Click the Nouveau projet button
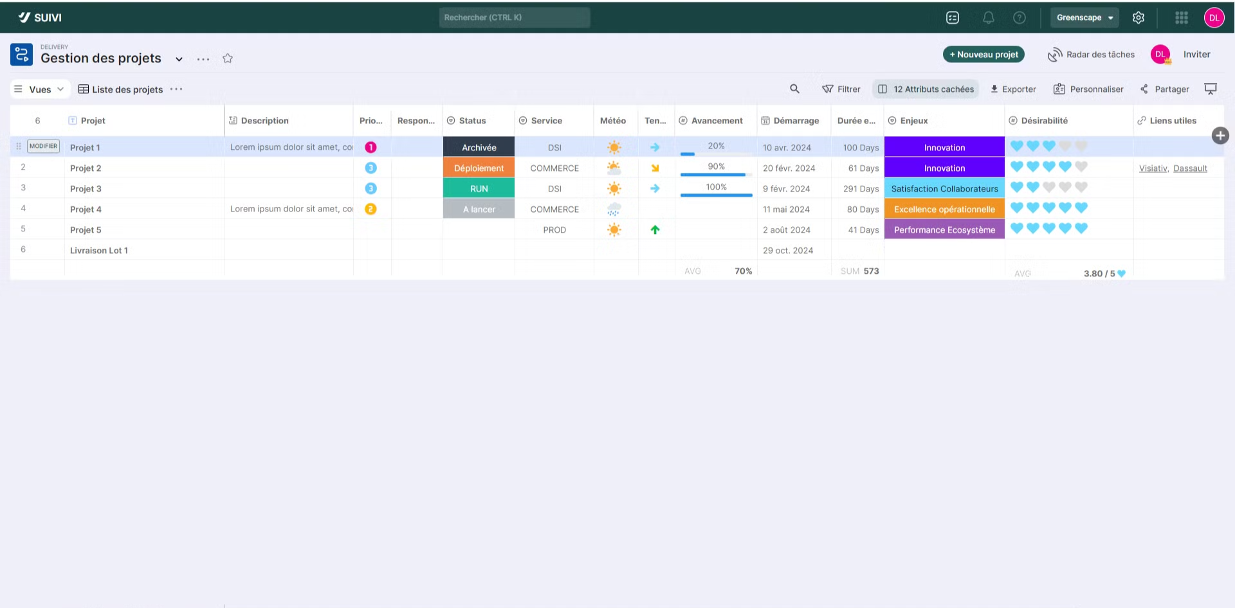1235x608 pixels. coord(983,55)
